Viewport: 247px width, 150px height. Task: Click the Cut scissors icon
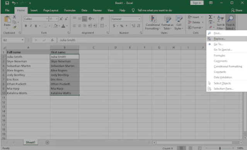click(14, 17)
